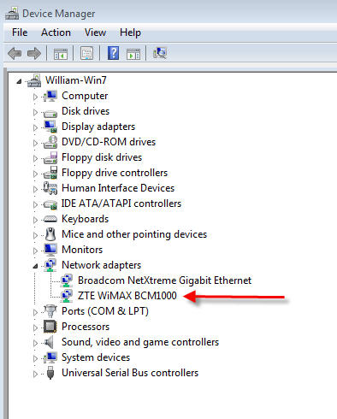Click the DVD/CD-ROM drives icon
Viewport: 337px width, 419px height.
50,142
